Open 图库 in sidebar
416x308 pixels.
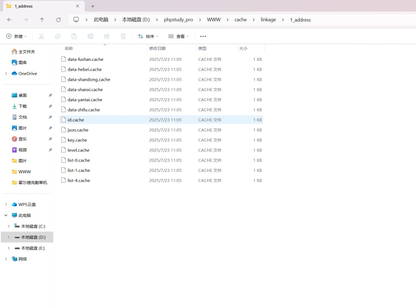(x=19, y=62)
